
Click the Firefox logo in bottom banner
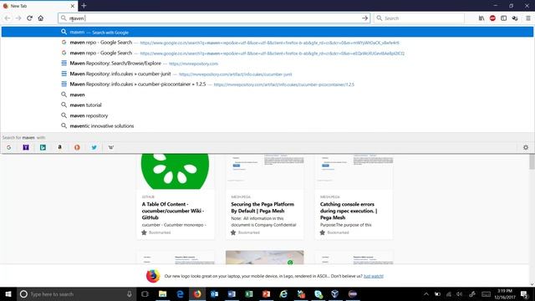153,276
